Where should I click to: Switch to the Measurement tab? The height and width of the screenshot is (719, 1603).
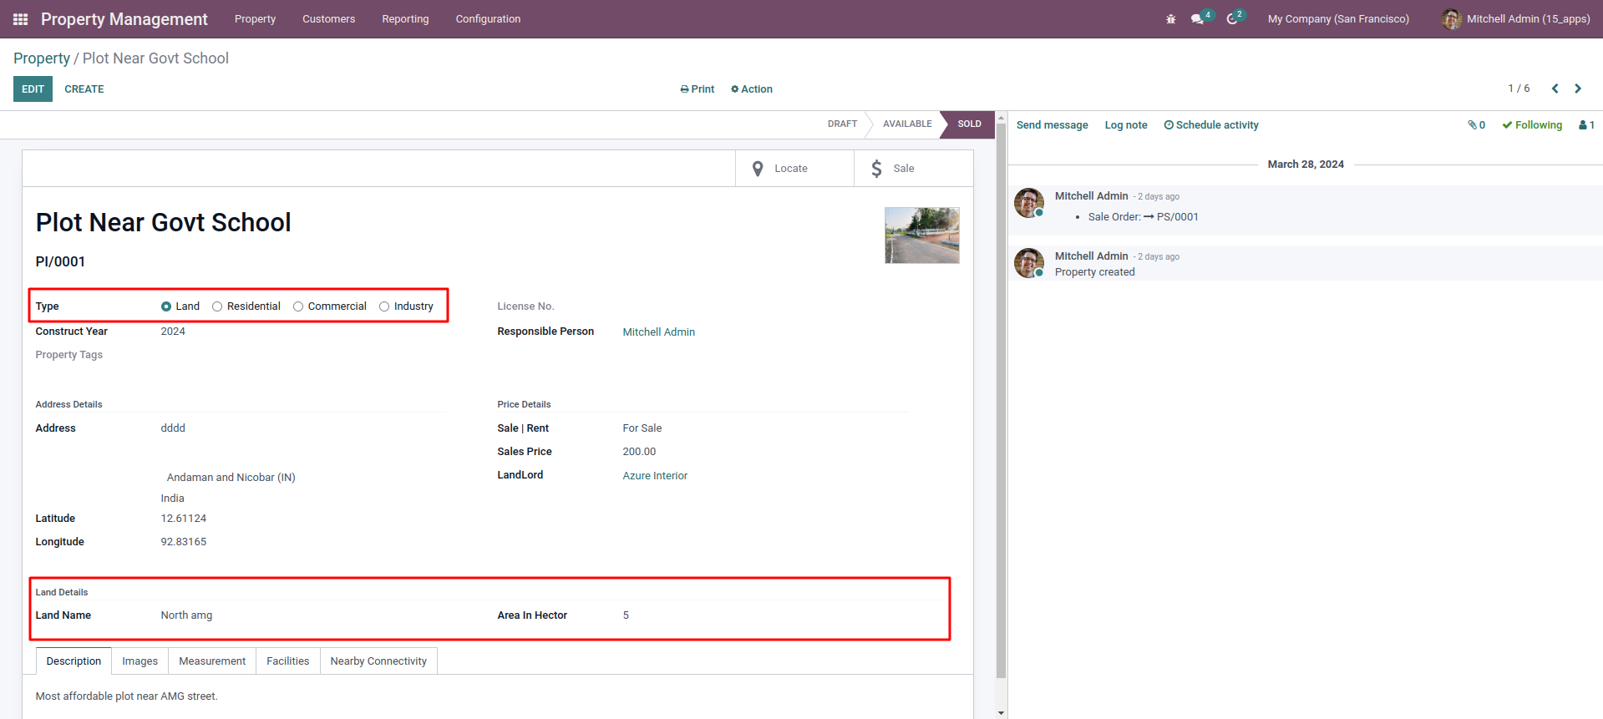[x=212, y=661]
